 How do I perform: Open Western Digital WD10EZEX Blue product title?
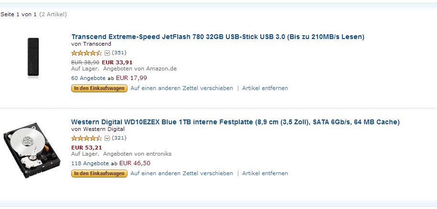(235, 122)
